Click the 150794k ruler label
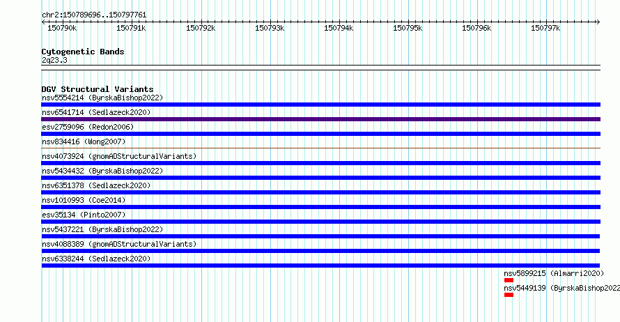 [339, 28]
